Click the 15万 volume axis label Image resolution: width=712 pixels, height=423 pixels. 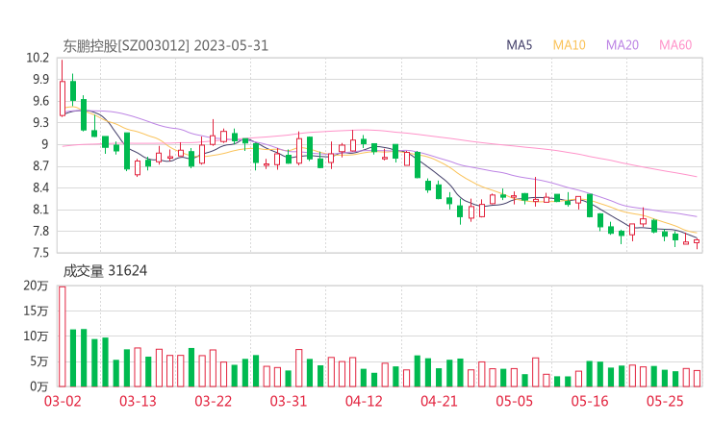(x=36, y=311)
